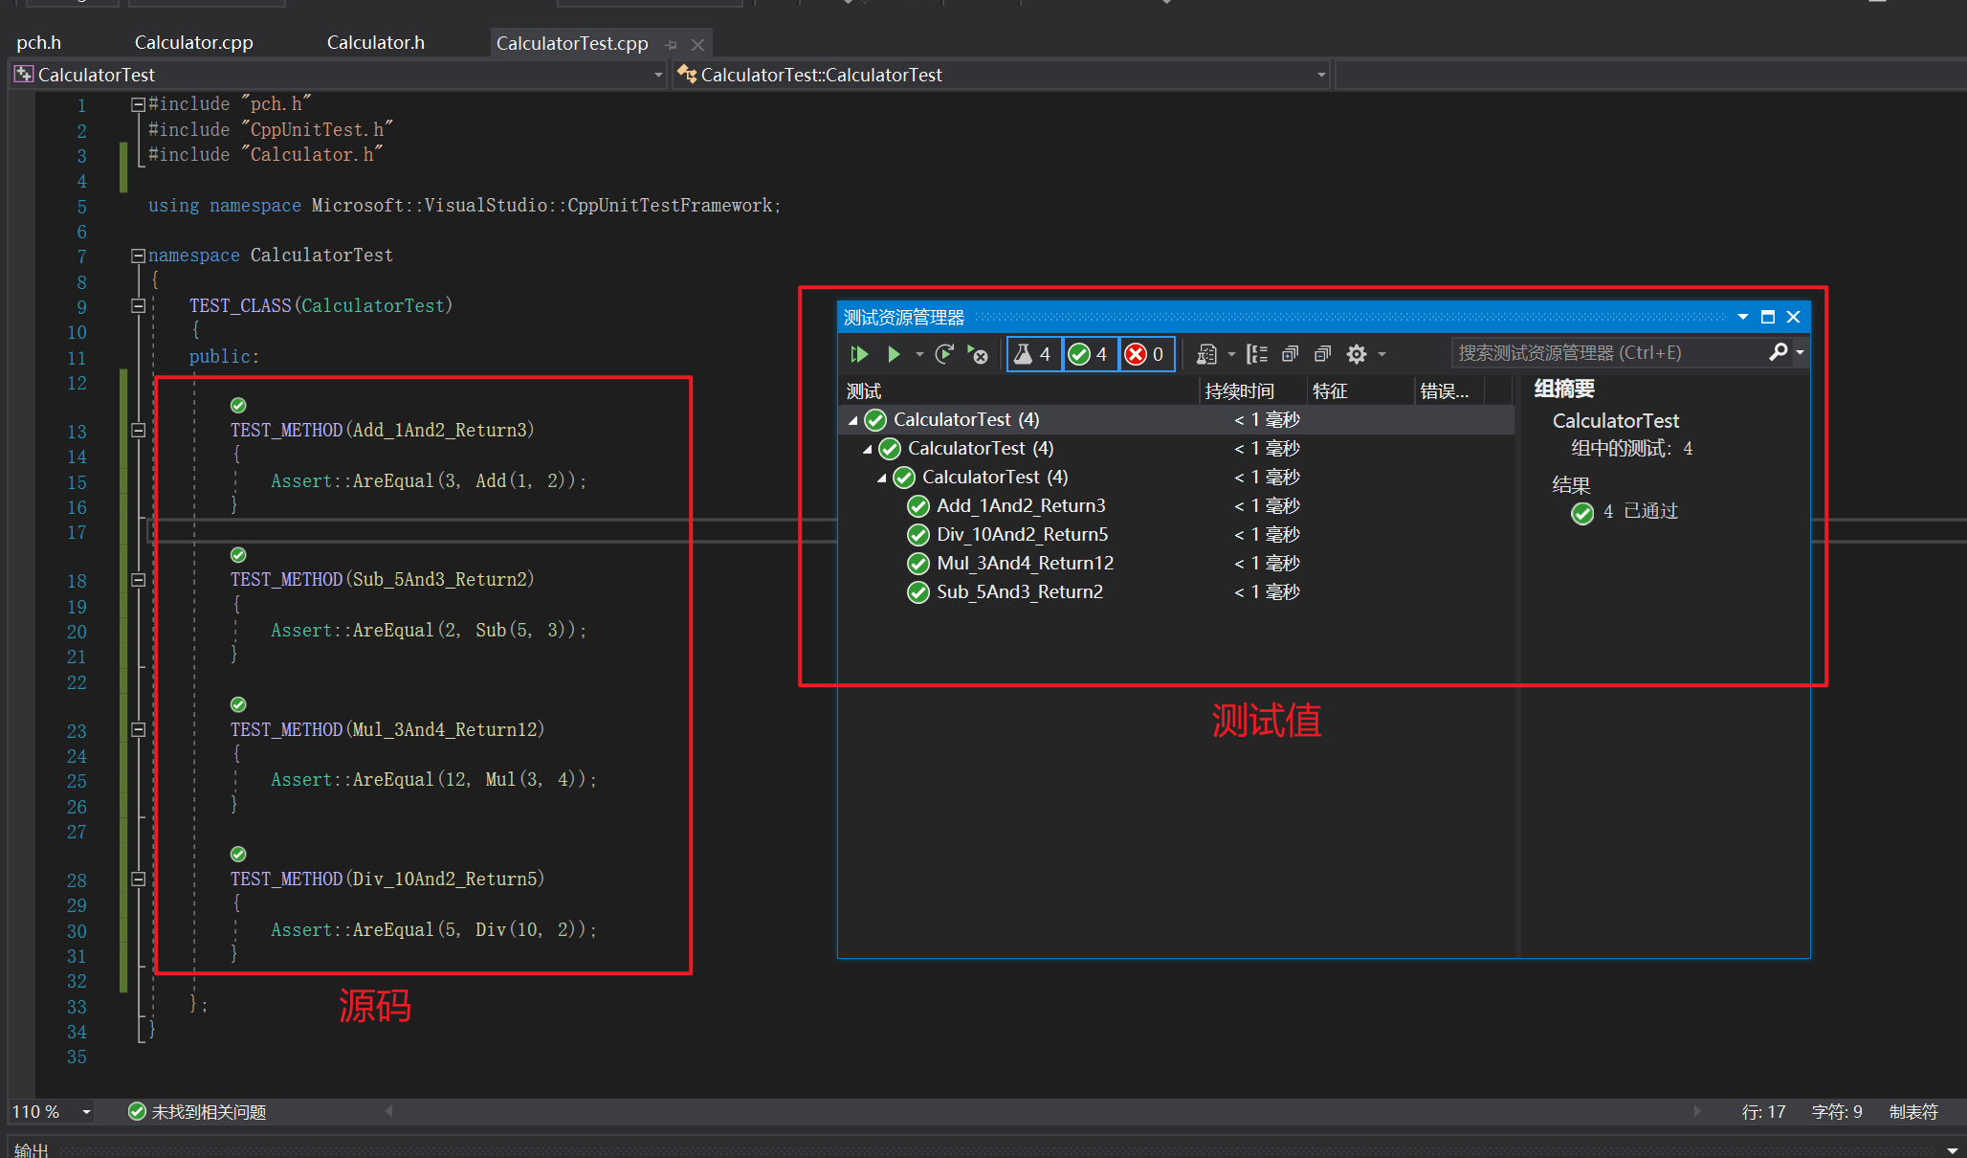Switch to the Calculator.h tab
Viewport: 1967px width, 1158px height.
coord(375,42)
